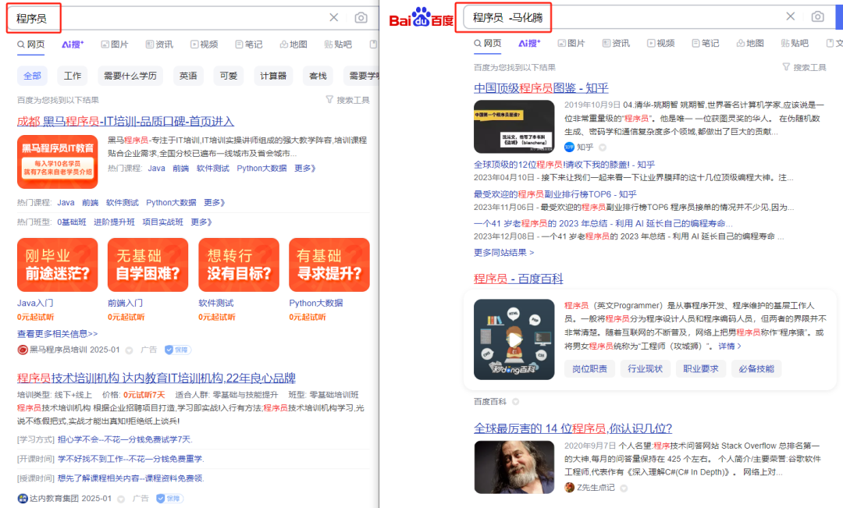Switch to 图片 tab in the left pane
This screenshot has height=508, width=843.
[x=115, y=44]
